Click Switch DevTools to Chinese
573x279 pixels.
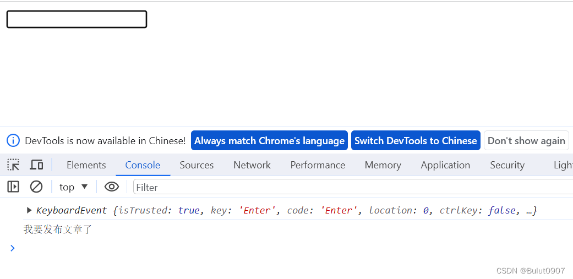[416, 140]
